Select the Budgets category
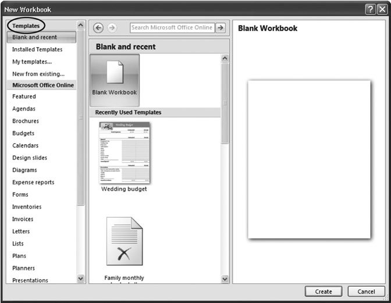The image size is (391, 303). click(23, 133)
